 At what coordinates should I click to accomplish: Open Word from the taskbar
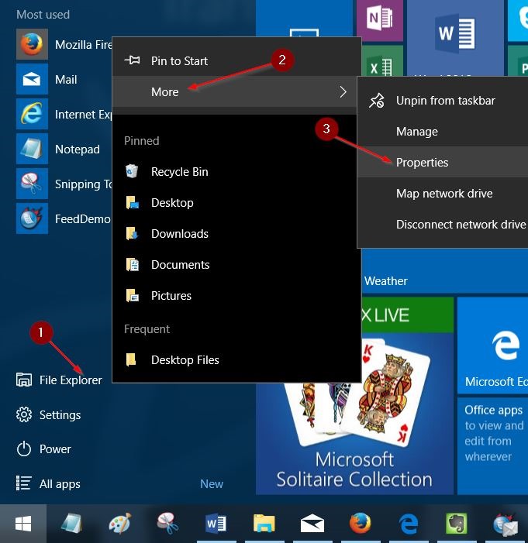(216, 524)
